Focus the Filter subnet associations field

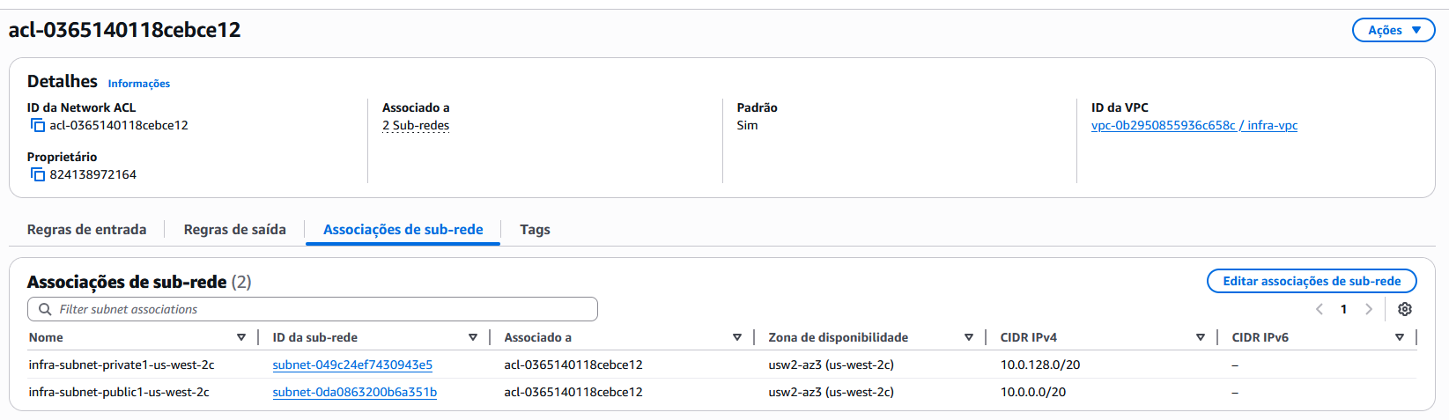tap(313, 309)
